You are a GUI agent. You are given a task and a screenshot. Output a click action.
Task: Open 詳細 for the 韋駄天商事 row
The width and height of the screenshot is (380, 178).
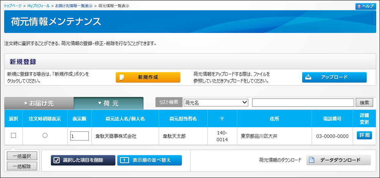pos(364,136)
